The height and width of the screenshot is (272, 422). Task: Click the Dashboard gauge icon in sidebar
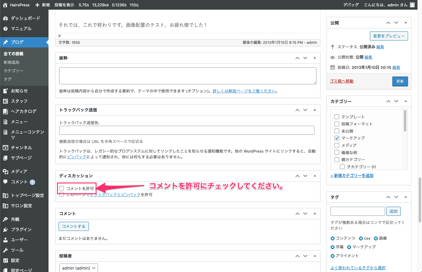point(5,18)
